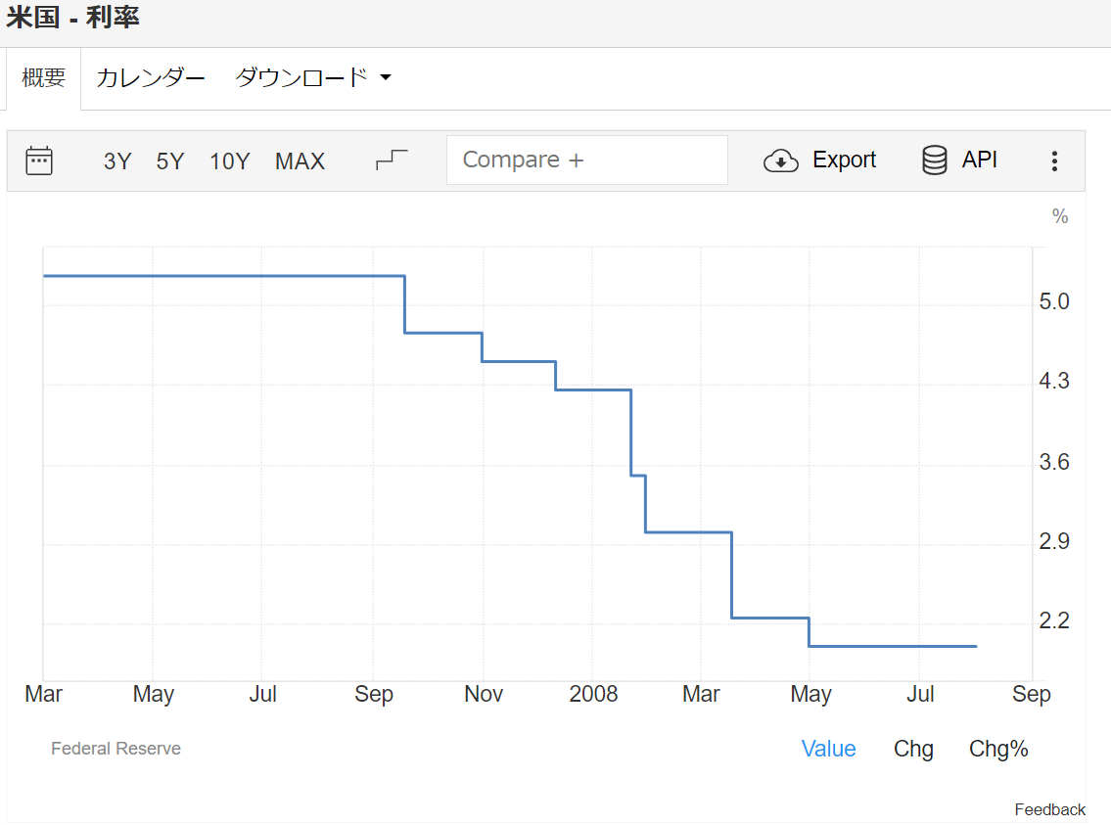Open the Feedback link
Screen dimensions: 1111x825
pyautogui.click(x=1049, y=809)
